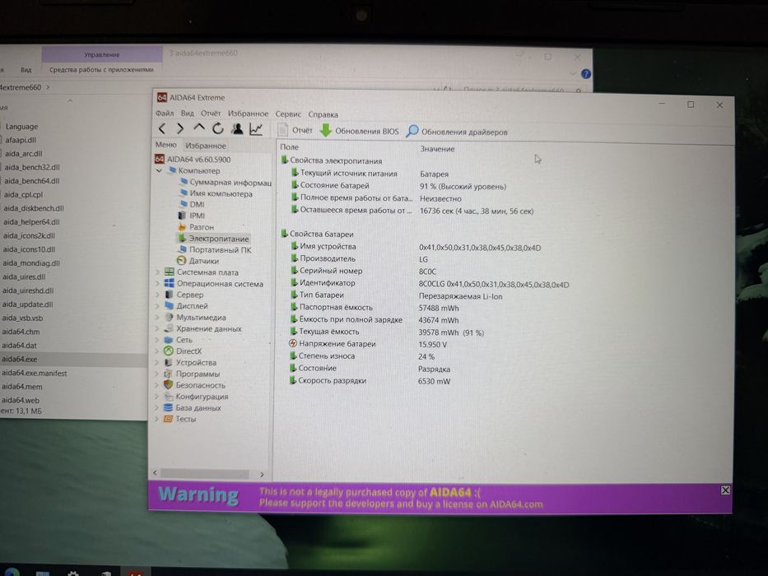Click Обновления BIOS button
The image size is (768, 576).
point(360,131)
